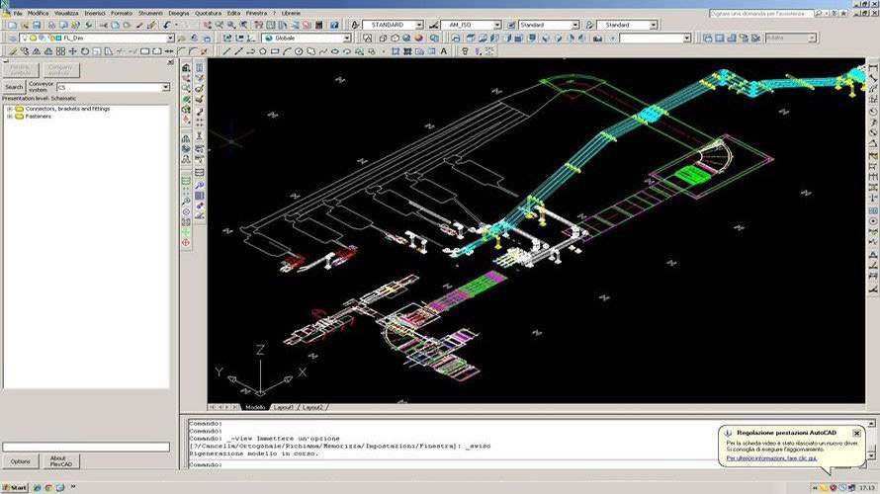This screenshot has height=494, width=880.
Task: Click the camera icon in view toolbar
Action: [x=597, y=39]
